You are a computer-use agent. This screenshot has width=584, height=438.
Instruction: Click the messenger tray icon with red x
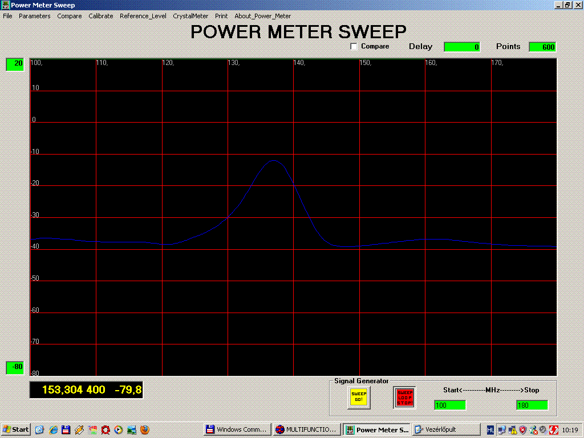coord(533,430)
